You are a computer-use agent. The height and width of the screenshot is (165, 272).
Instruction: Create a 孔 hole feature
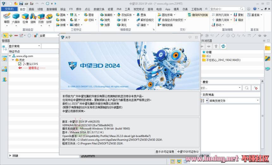pyautogui.click(x=74, y=15)
